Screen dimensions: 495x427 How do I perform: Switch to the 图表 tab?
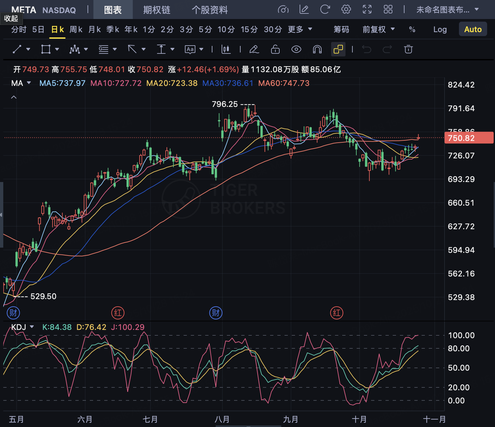(x=113, y=10)
